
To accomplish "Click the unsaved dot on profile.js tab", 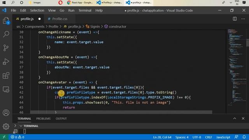I will tap(39, 19).
